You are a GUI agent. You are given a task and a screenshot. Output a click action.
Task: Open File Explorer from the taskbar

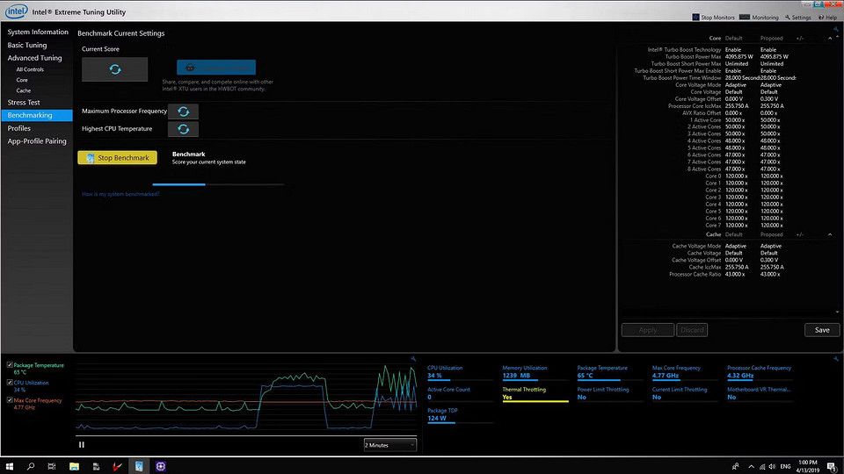pyautogui.click(x=75, y=466)
